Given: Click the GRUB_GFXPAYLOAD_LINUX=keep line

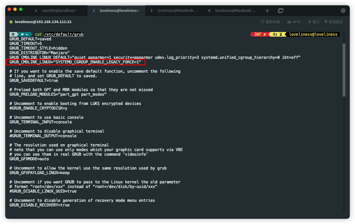Looking at the screenshot, I should [40, 173].
